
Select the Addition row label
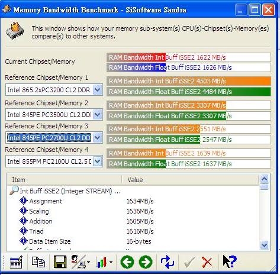41,221
